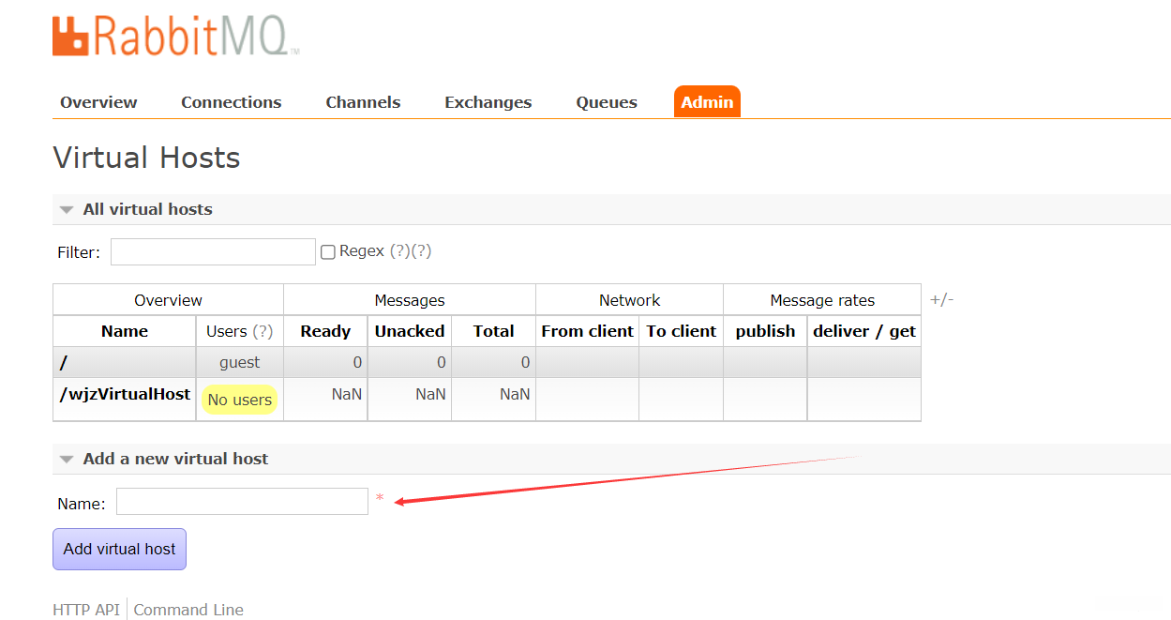
Task: Click the Network column group header
Action: pyautogui.click(x=630, y=300)
